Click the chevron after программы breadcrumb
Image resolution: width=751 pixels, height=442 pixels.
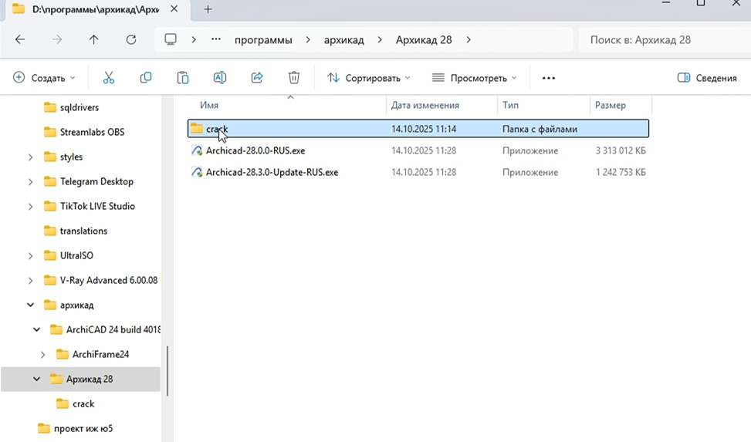click(308, 40)
